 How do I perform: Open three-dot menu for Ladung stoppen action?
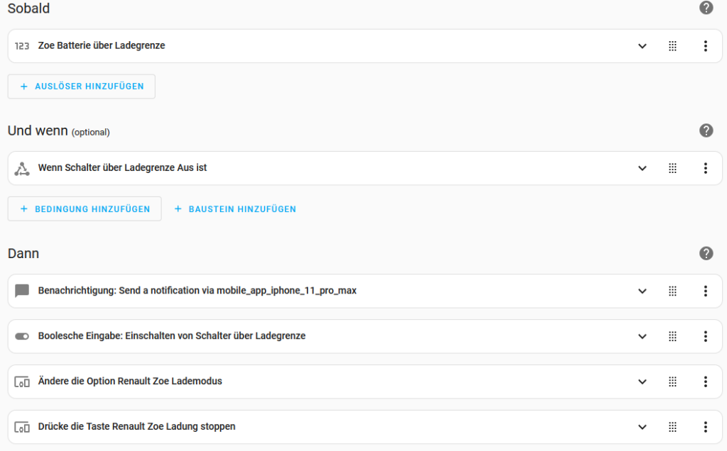coord(705,427)
